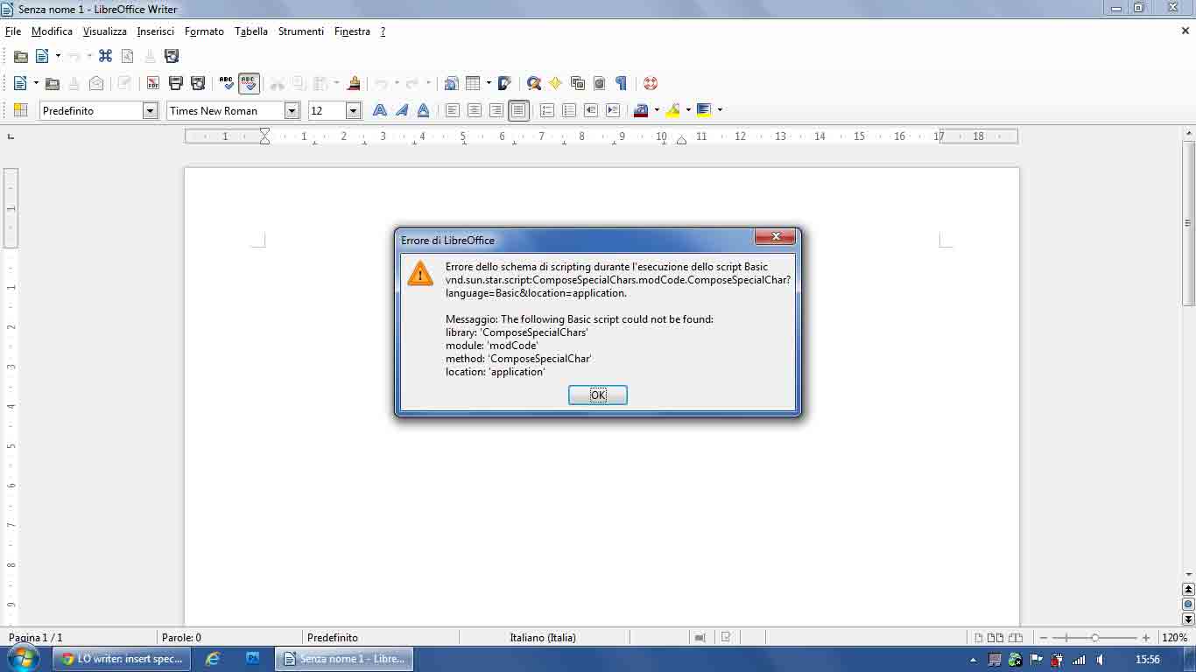This screenshot has width=1196, height=672.
Task: Run the spellcheck
Action: point(226,83)
